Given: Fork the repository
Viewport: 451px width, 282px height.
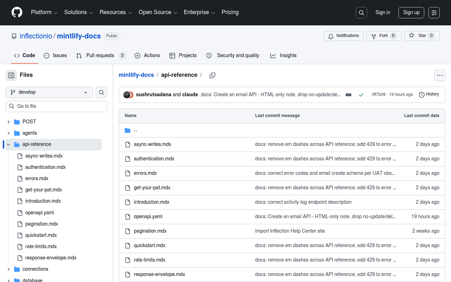Looking at the screenshot, I should (384, 36).
